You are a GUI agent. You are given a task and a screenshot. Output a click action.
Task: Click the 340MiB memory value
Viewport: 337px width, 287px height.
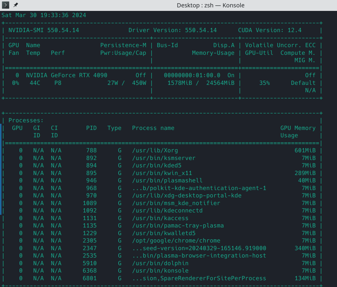point(305,248)
